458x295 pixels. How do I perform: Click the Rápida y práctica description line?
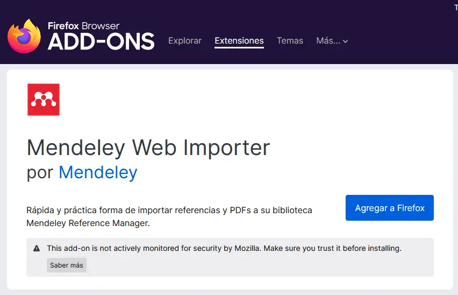click(x=169, y=210)
